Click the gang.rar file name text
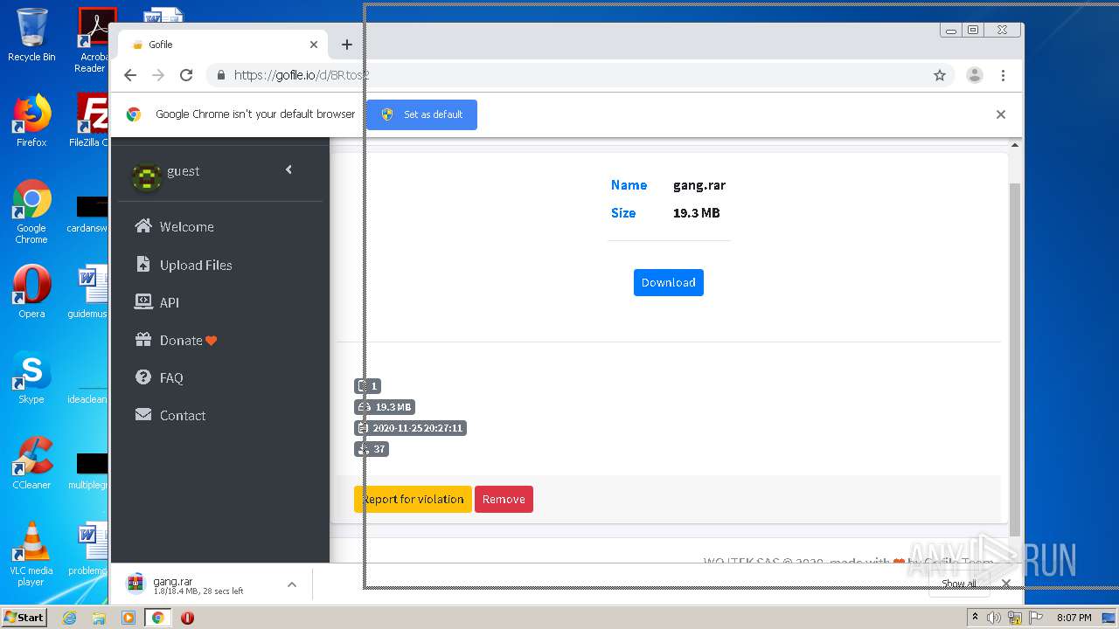Viewport: 1119px width, 629px height. pyautogui.click(x=699, y=185)
